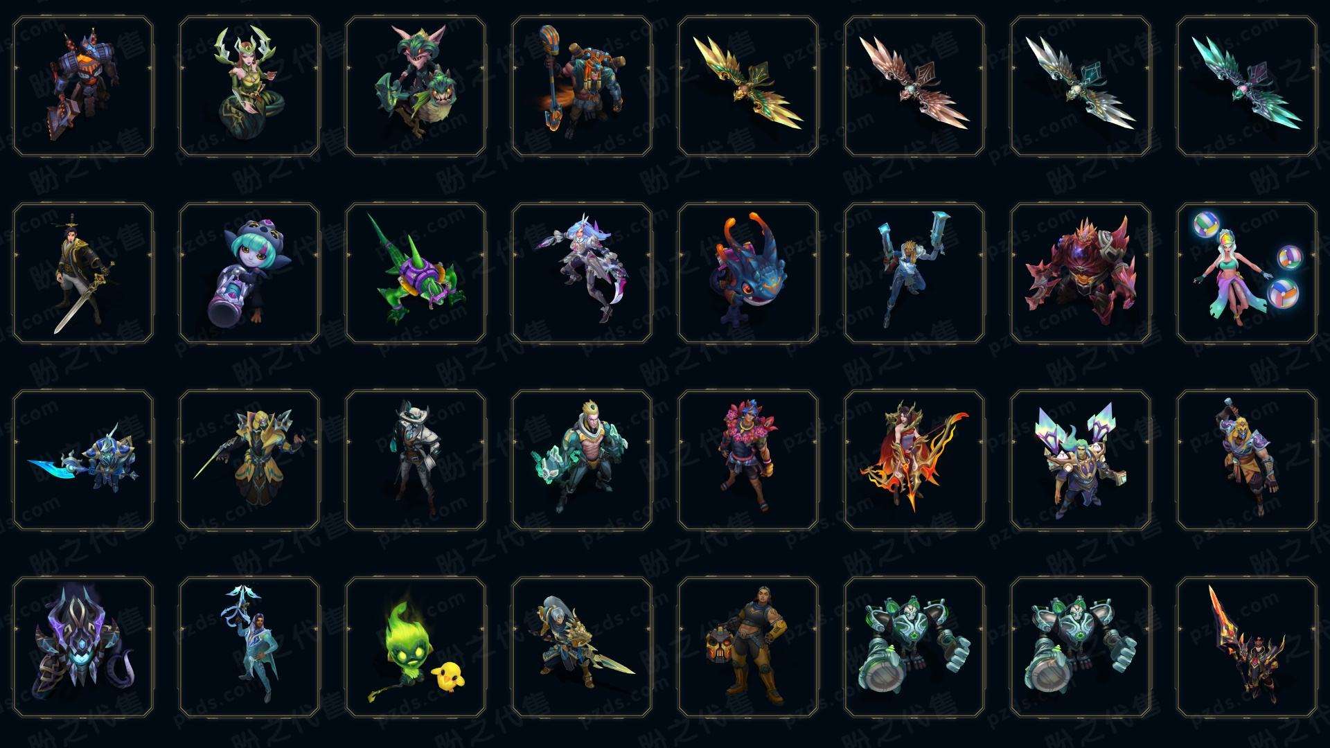The width and height of the screenshot is (1330, 748).
Task: Choose the girl juggling volleyballs tile
Action: [x=1247, y=273]
